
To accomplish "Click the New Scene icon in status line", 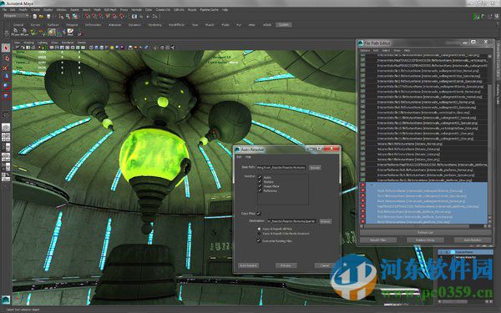I will click(x=34, y=16).
